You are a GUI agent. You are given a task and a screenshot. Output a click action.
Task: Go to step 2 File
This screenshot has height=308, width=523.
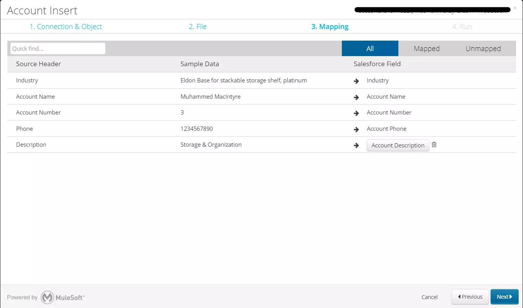pos(198,27)
